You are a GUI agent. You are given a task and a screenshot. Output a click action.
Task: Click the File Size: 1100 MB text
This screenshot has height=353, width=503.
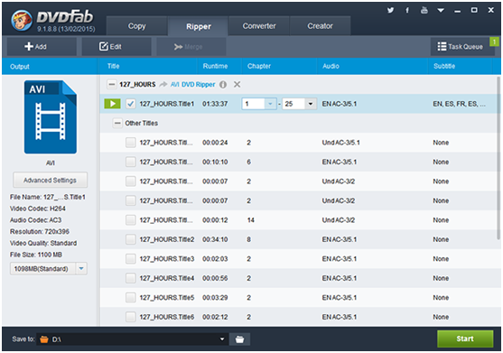click(x=36, y=255)
